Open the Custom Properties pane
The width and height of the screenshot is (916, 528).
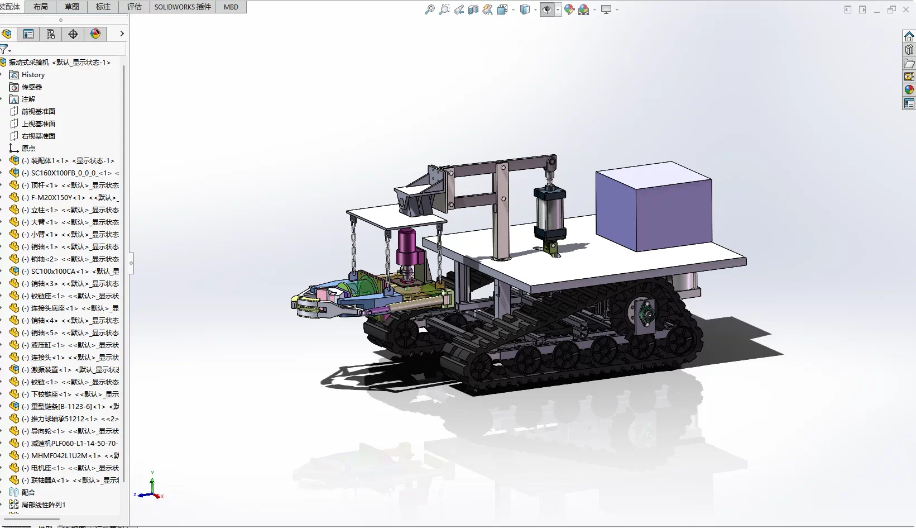click(909, 103)
